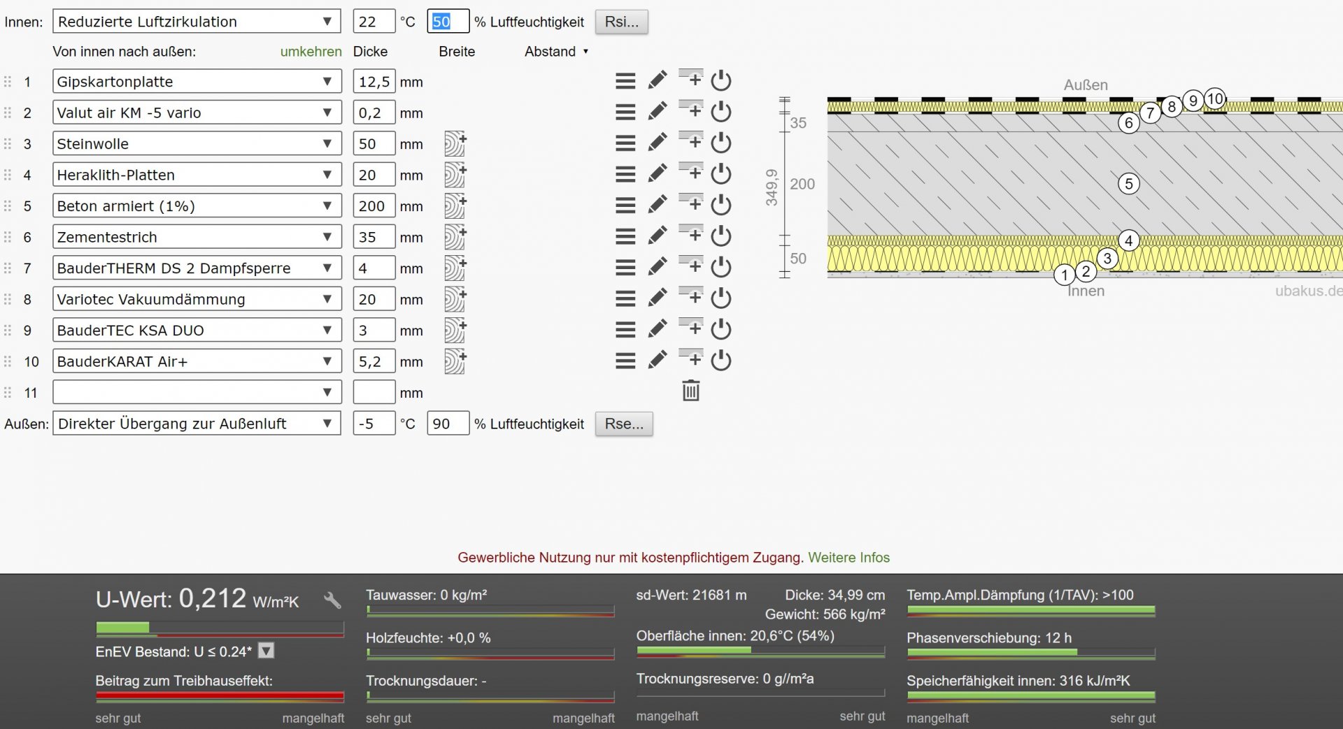The width and height of the screenshot is (1343, 729).
Task: Open the hamburger menu for Steinwolle layer
Action: pyautogui.click(x=625, y=143)
